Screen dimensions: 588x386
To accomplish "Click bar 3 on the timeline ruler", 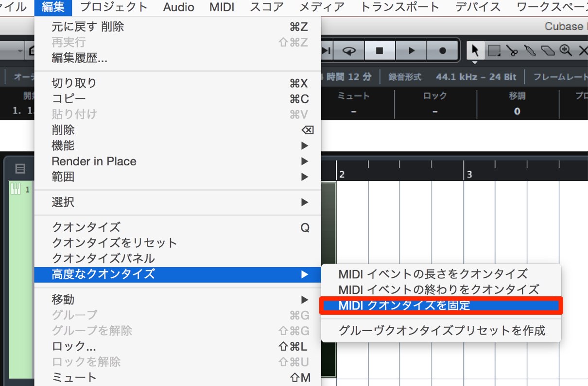I will coord(469,175).
